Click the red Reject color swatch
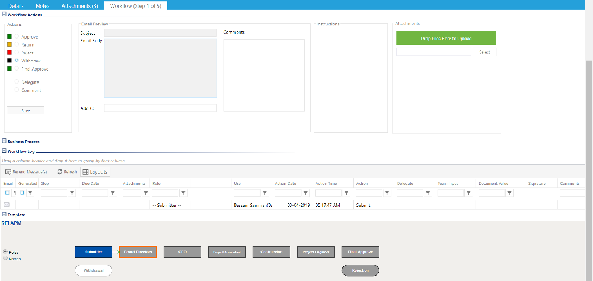 click(x=9, y=52)
